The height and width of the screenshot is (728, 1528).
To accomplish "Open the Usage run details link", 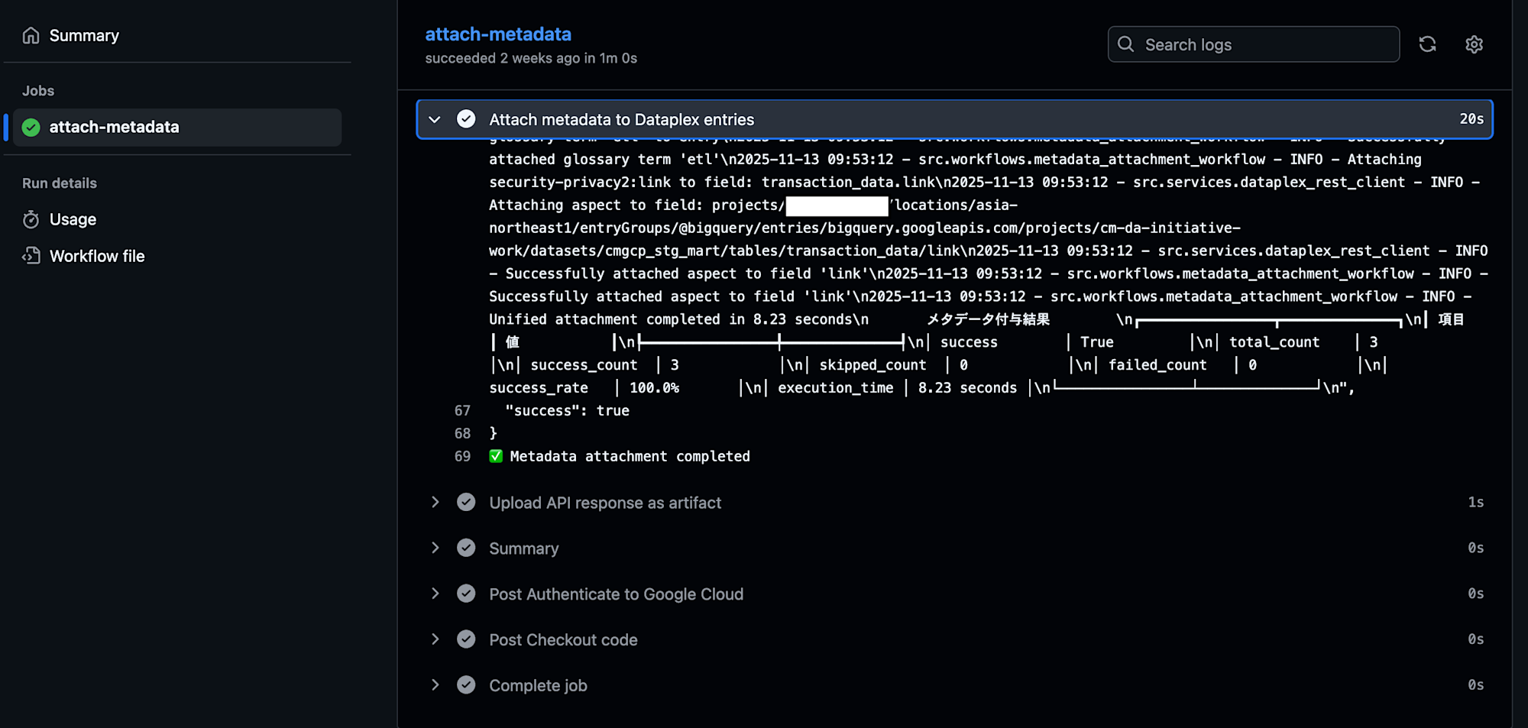I will [73, 220].
